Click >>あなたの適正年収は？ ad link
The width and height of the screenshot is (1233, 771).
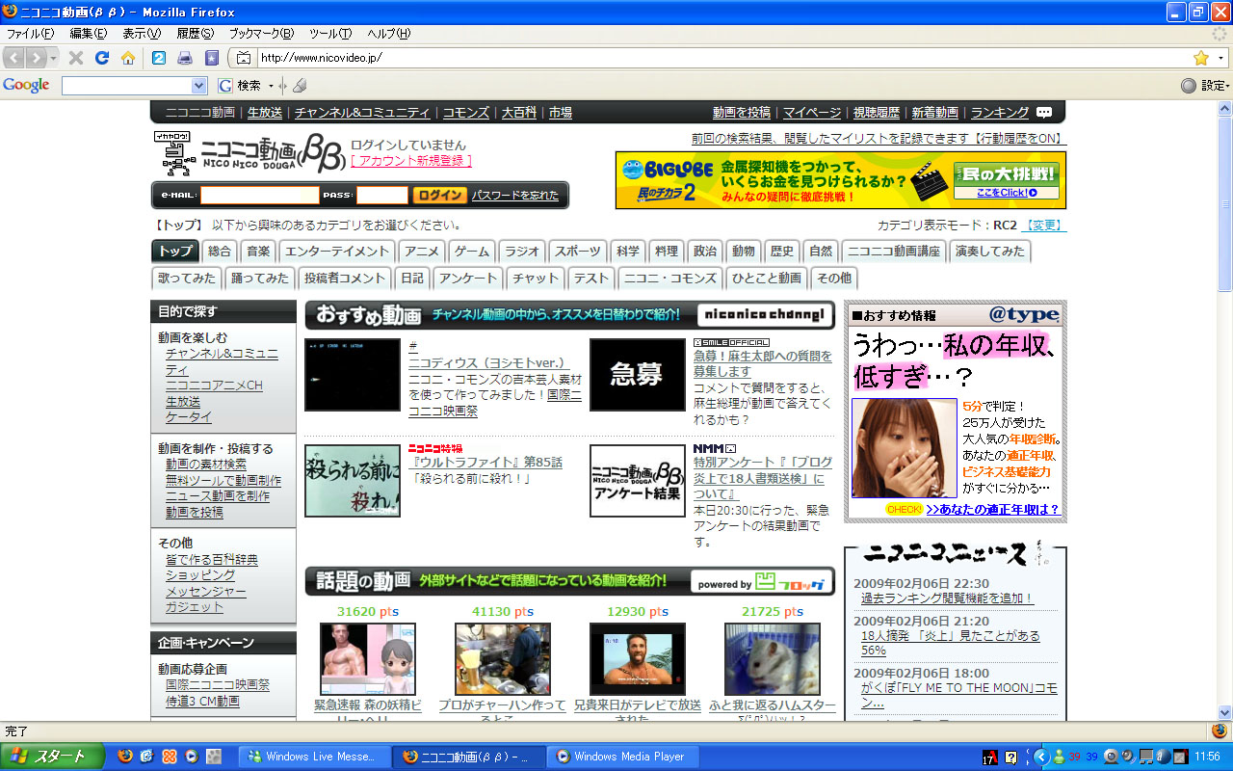click(992, 509)
